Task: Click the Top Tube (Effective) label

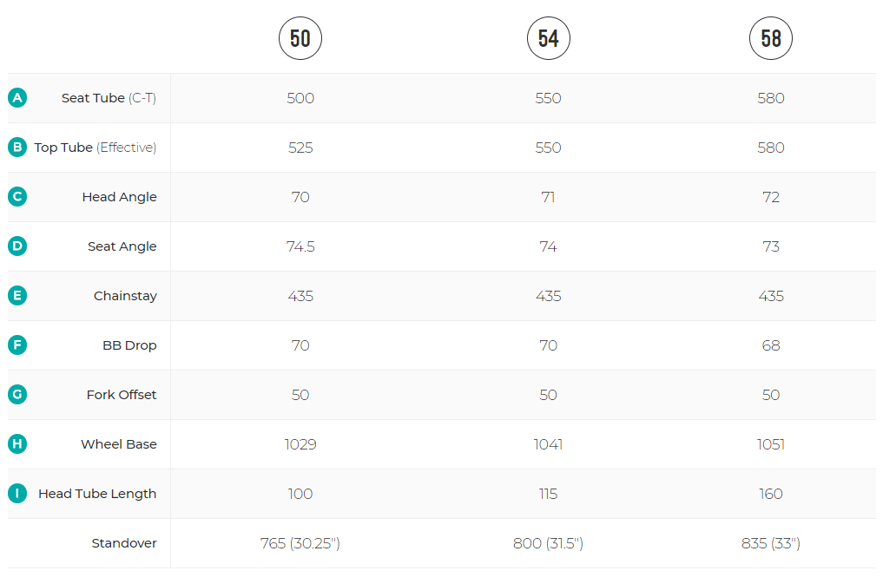Action: (96, 148)
